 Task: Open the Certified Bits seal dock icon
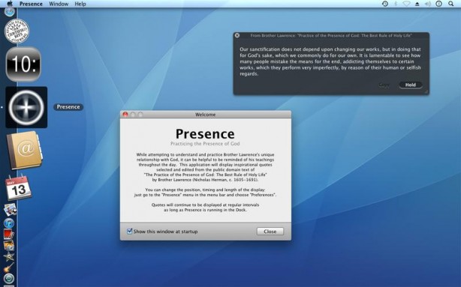click(17, 31)
